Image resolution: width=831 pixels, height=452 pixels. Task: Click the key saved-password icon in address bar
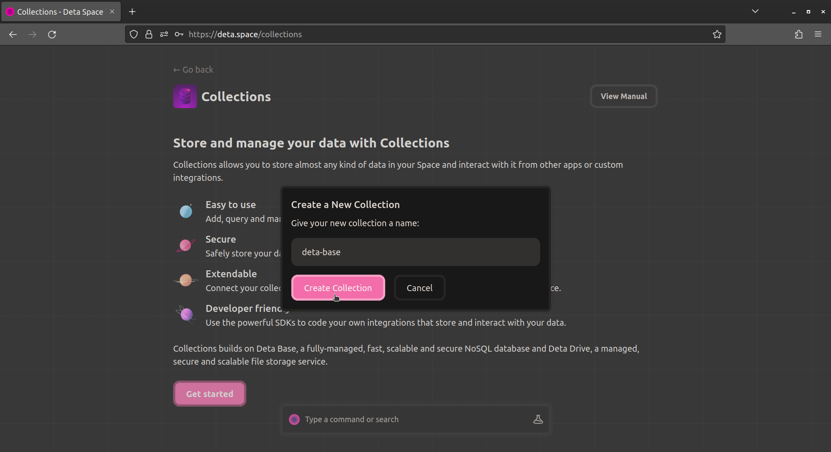pos(179,34)
